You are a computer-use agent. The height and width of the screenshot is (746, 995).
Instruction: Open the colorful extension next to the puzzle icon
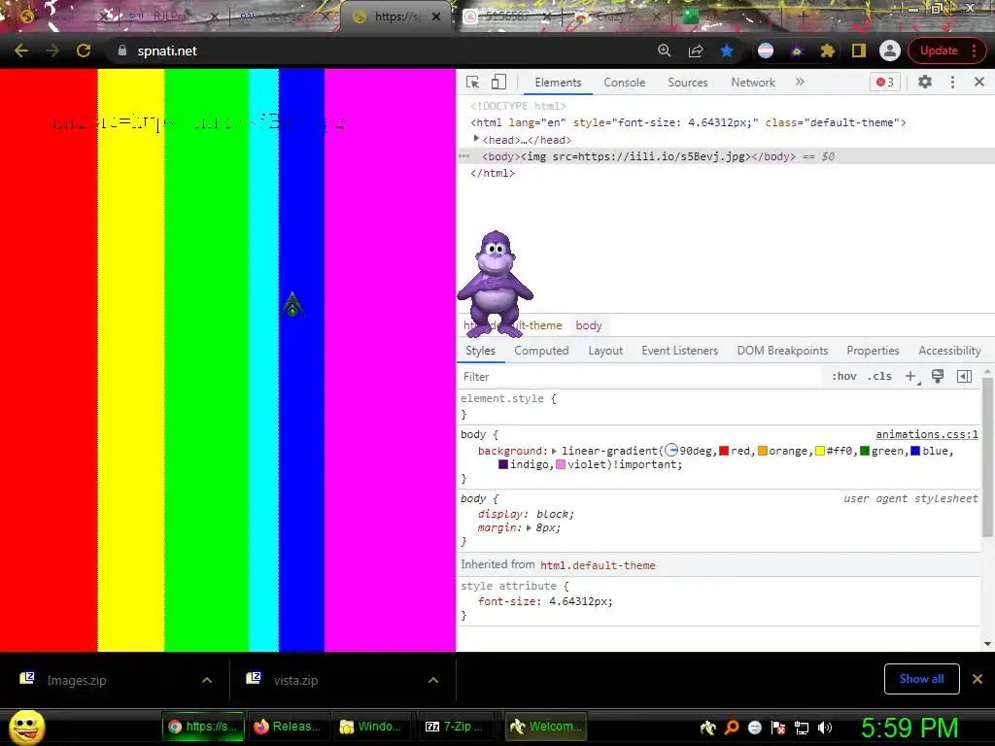pos(797,51)
